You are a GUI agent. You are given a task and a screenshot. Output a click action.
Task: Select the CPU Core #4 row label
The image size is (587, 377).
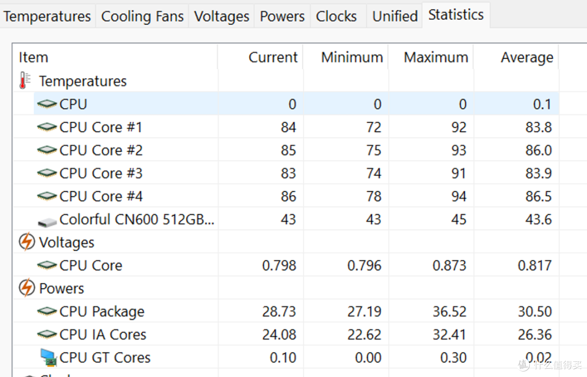point(101,196)
